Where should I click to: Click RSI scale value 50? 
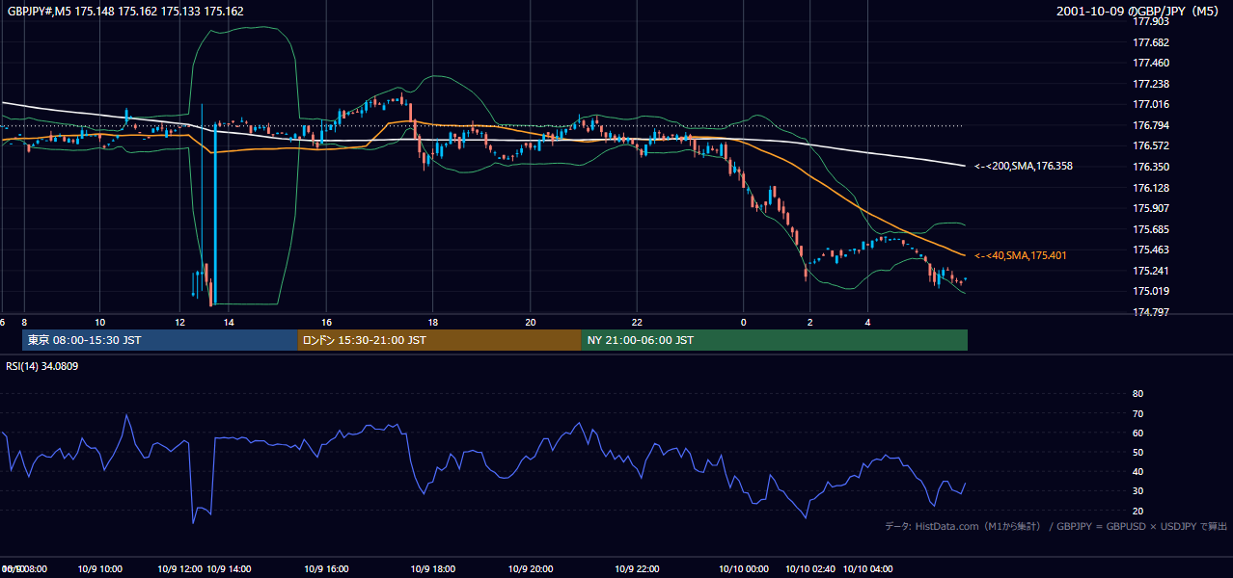[x=1137, y=452]
